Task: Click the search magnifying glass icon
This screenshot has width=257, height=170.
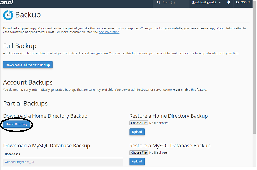Action: tap(158, 2)
